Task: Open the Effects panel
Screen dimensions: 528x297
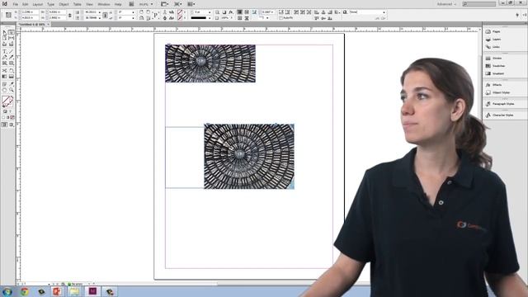Action: (493, 85)
